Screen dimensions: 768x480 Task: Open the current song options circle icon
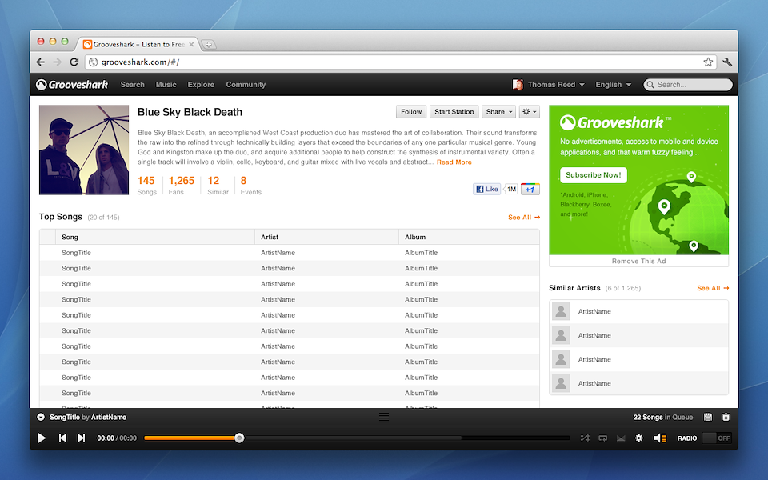coord(41,418)
